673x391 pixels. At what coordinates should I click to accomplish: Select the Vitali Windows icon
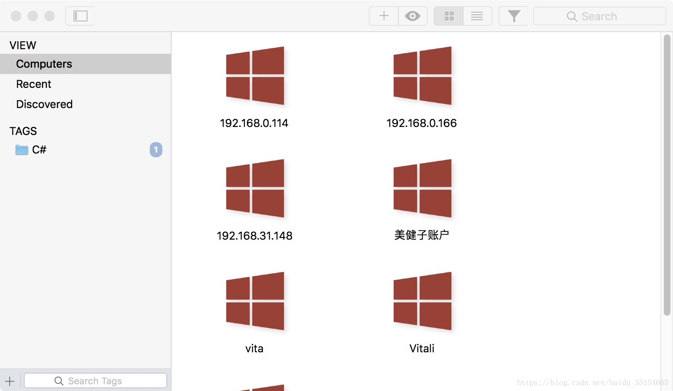point(422,301)
